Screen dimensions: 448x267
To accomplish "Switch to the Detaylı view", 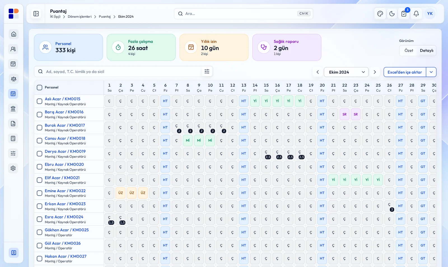I will coord(426,51).
